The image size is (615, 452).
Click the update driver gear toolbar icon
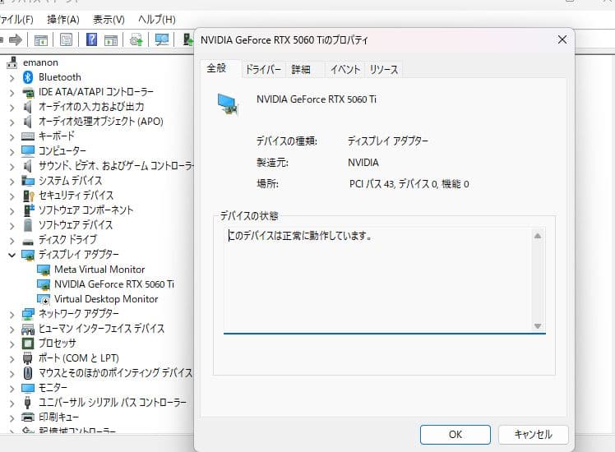136,39
